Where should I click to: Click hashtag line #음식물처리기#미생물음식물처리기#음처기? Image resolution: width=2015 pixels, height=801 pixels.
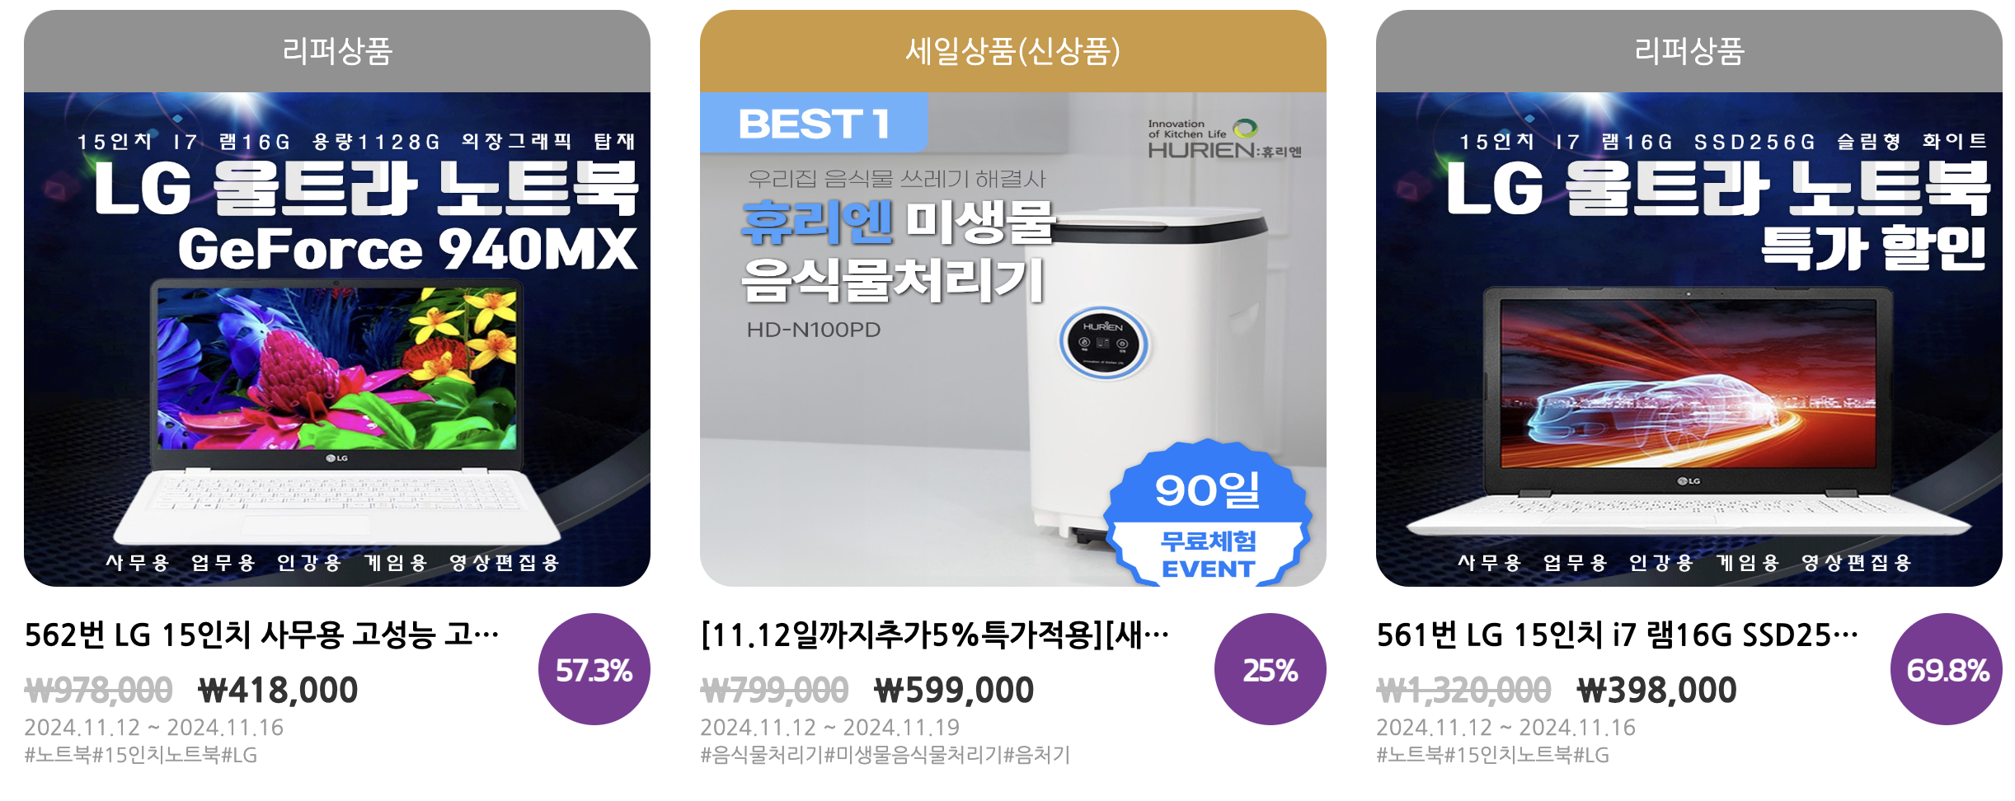pyautogui.click(x=885, y=755)
